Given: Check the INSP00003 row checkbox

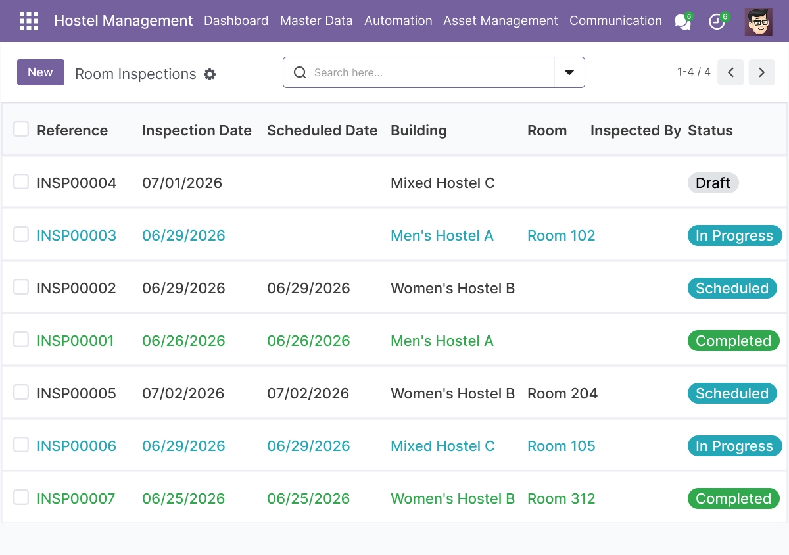Looking at the screenshot, I should pos(21,234).
